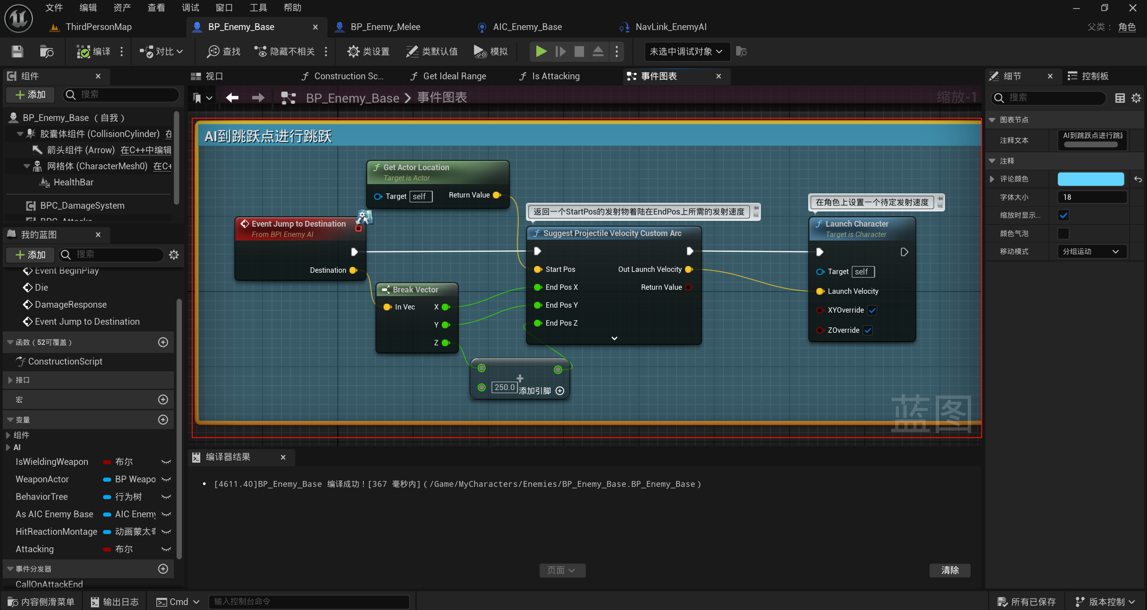
Task: Click the Browse to asset icon
Action: point(47,52)
